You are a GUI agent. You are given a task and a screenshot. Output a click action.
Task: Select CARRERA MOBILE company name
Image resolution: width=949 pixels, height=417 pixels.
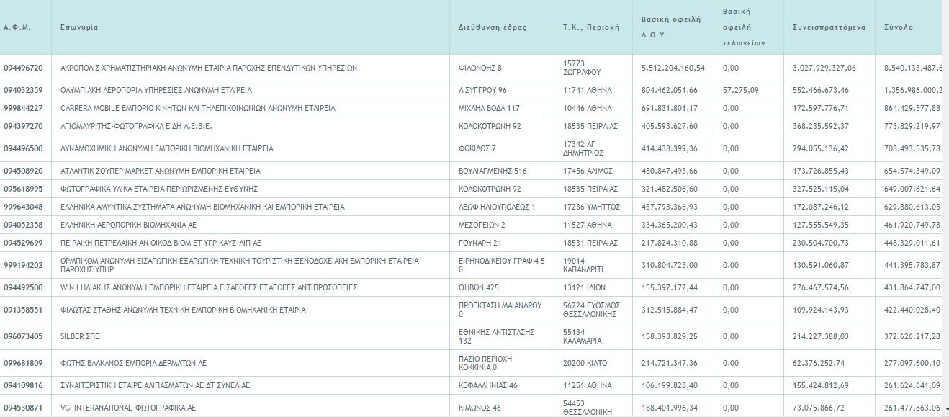(x=197, y=108)
